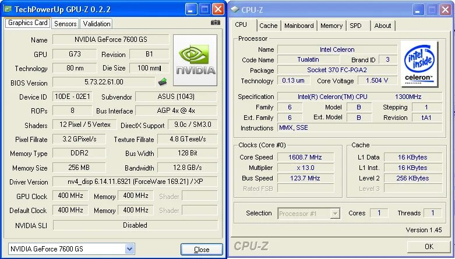Click the NVIDIA logo in GPU-Z
Image resolution: width=455 pixels, height=259 pixels.
click(x=195, y=61)
